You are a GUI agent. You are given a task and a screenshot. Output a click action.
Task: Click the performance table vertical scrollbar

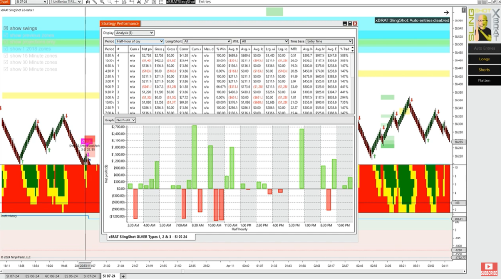pos(352,83)
